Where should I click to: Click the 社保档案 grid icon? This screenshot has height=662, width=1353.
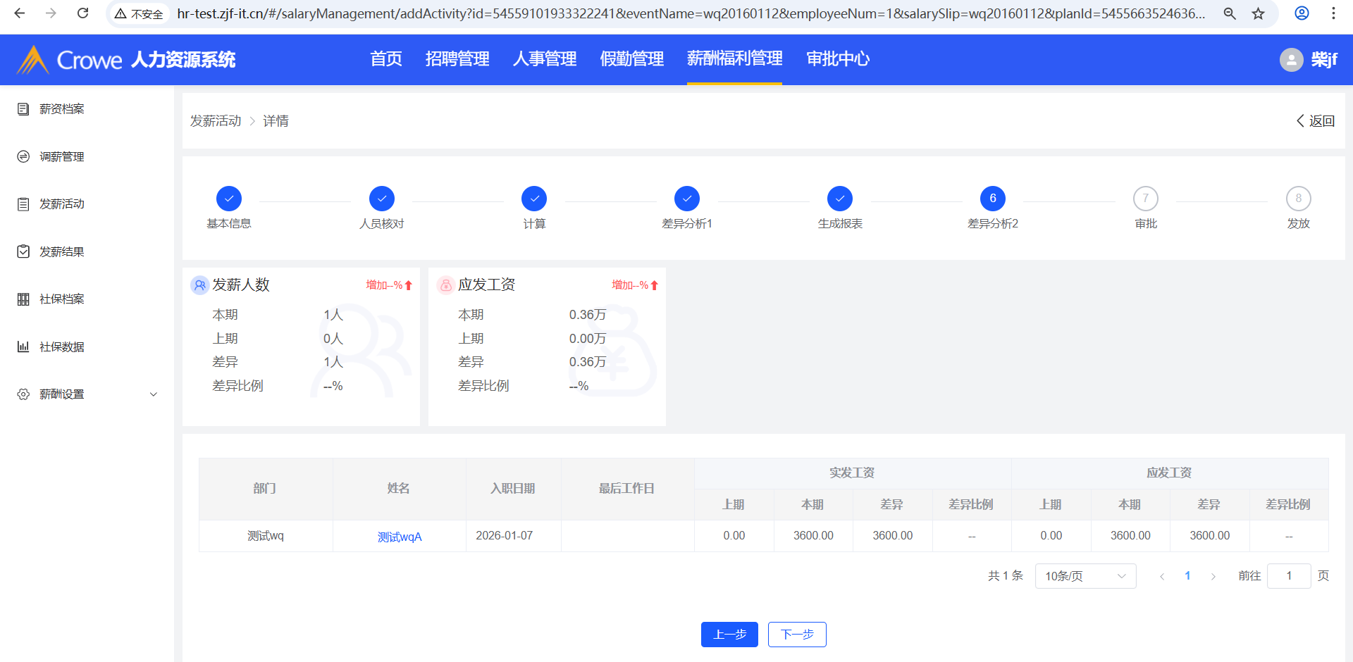[23, 299]
